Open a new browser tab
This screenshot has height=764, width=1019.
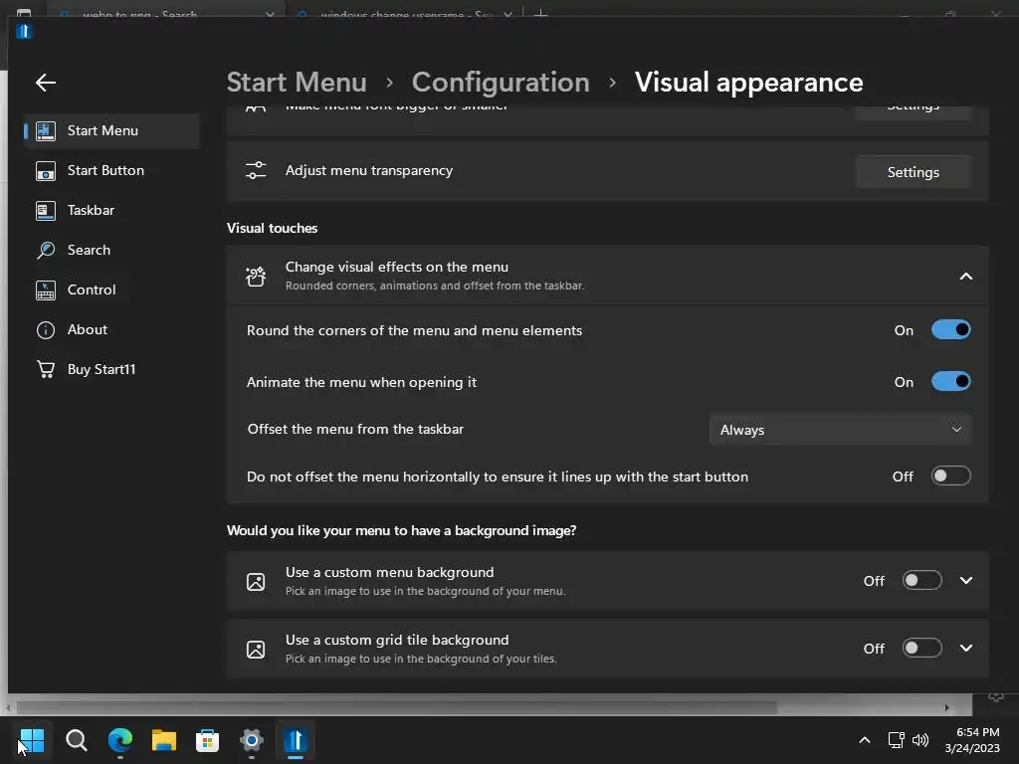point(540,12)
